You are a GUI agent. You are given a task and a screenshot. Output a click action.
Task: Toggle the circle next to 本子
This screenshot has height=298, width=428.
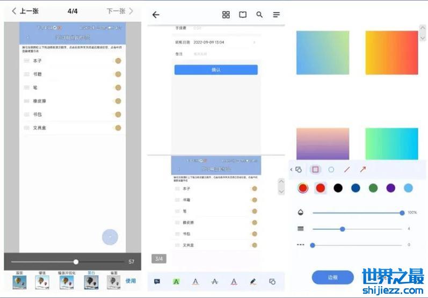point(118,61)
